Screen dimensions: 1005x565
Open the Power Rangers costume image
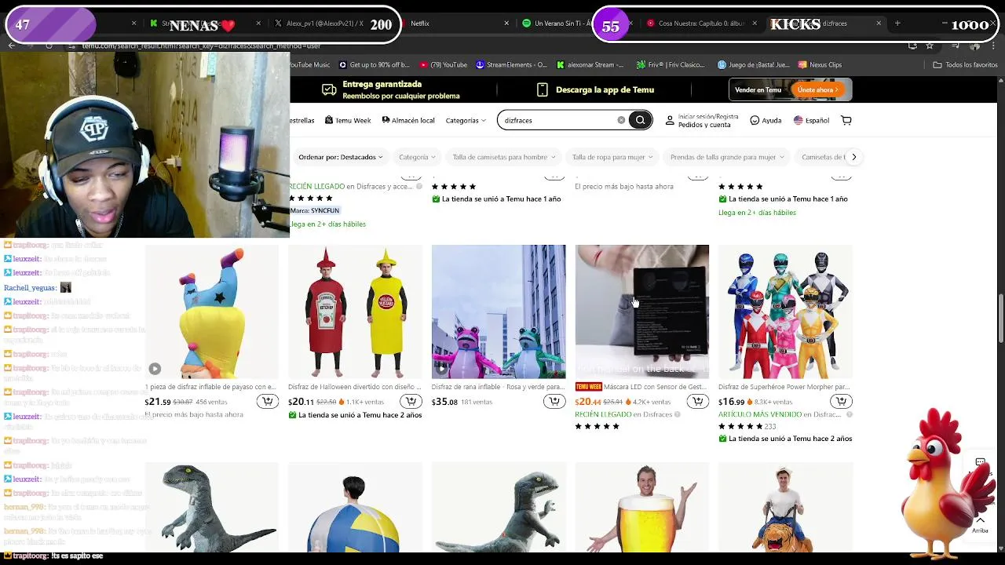pyautogui.click(x=785, y=312)
